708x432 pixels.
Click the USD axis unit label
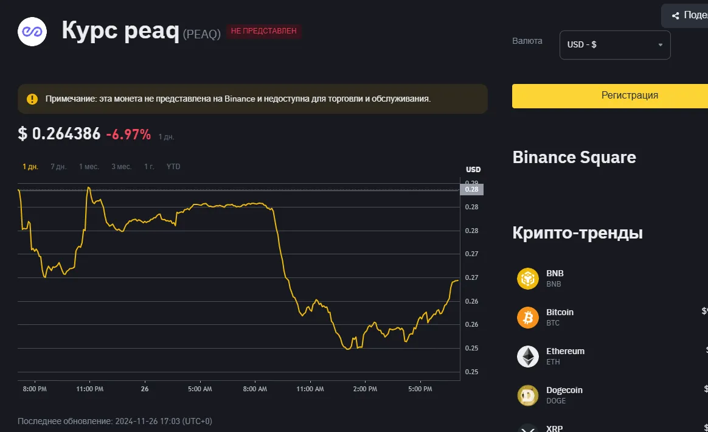[x=473, y=170]
